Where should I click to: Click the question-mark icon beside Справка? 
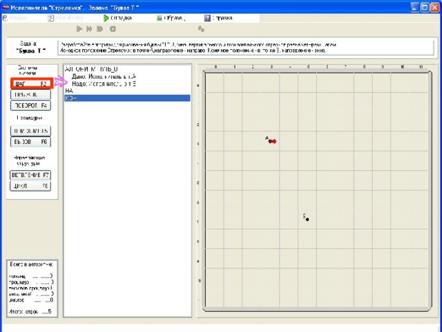click(207, 18)
